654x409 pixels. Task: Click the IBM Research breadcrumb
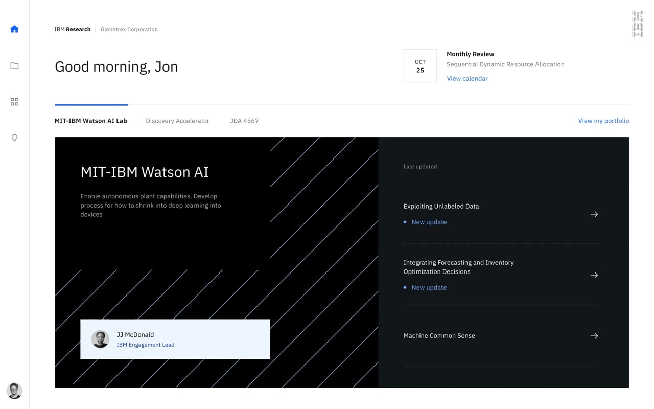click(73, 29)
